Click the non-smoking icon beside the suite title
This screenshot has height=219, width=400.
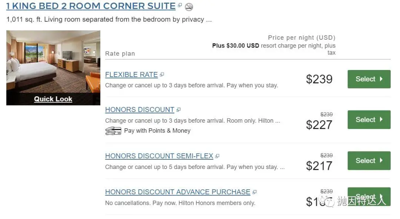[x=189, y=7]
